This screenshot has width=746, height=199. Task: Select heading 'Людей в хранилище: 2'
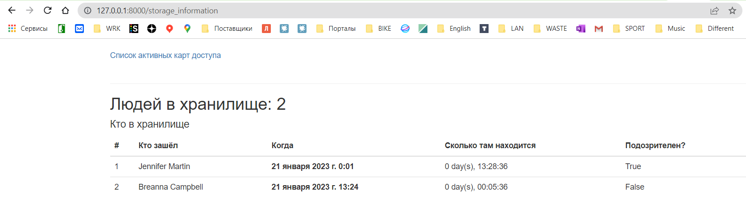pos(198,104)
